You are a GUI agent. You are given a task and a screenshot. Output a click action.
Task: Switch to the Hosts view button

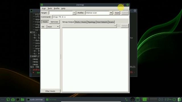(45, 22)
